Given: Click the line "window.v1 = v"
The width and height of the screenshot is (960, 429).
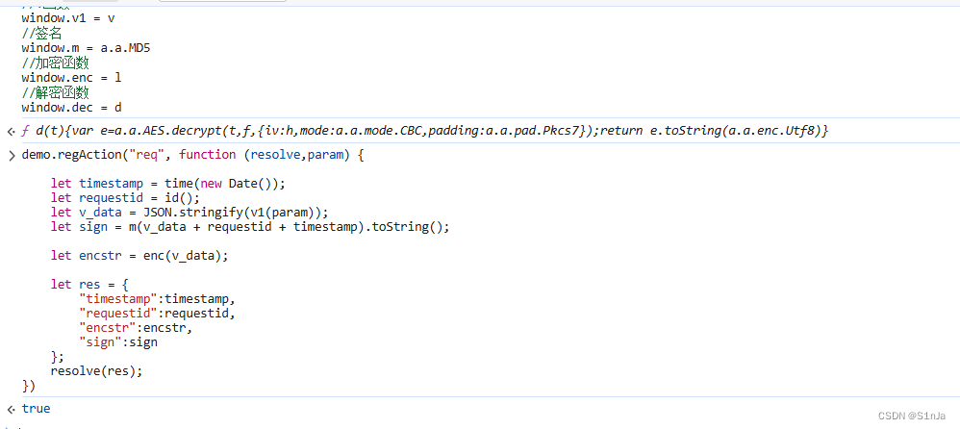Looking at the screenshot, I should pyautogui.click(x=68, y=17).
